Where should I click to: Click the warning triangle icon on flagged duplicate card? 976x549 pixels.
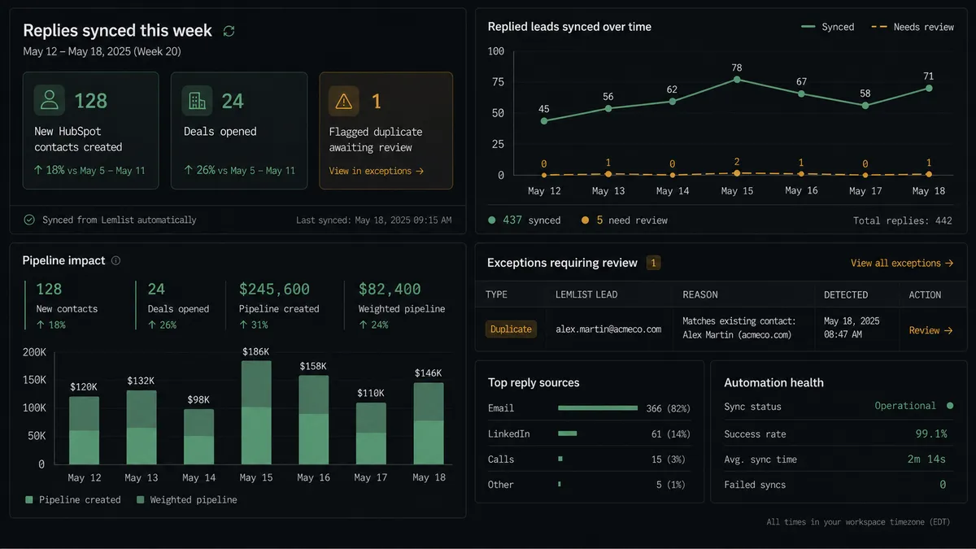coord(344,101)
